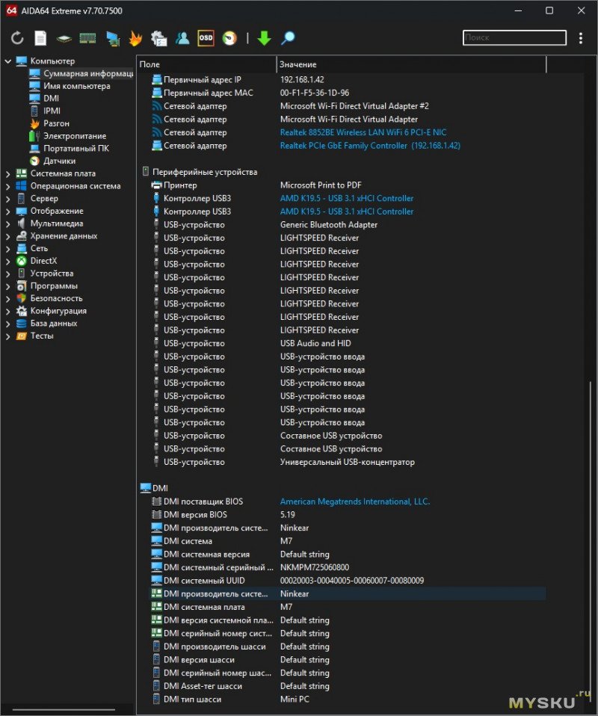
Task: Click the magnifying glass search icon
Action: (x=288, y=38)
